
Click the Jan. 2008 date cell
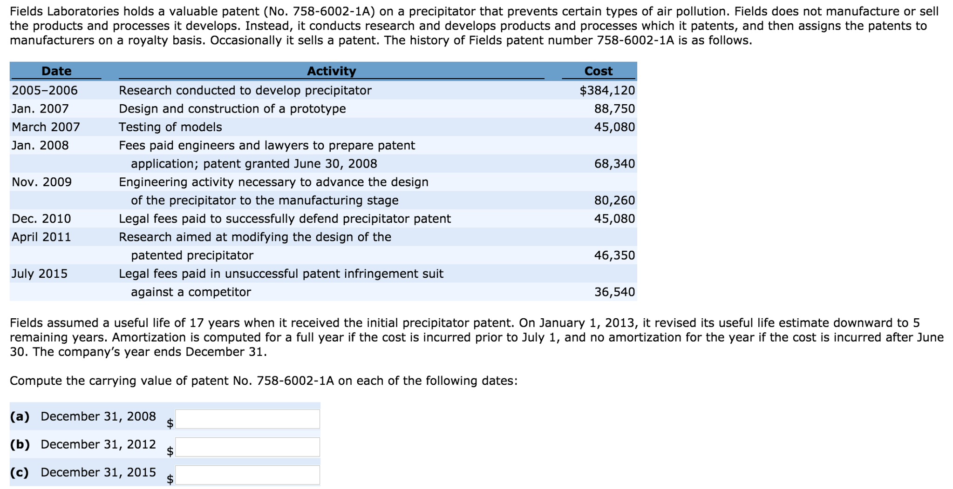coord(40,146)
